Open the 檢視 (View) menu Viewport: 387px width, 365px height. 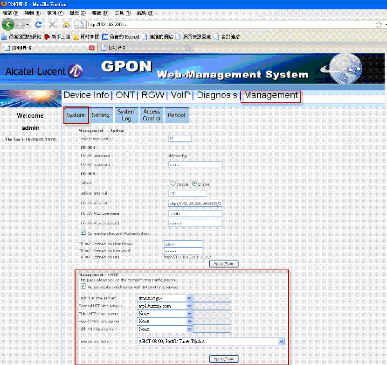click(55, 13)
